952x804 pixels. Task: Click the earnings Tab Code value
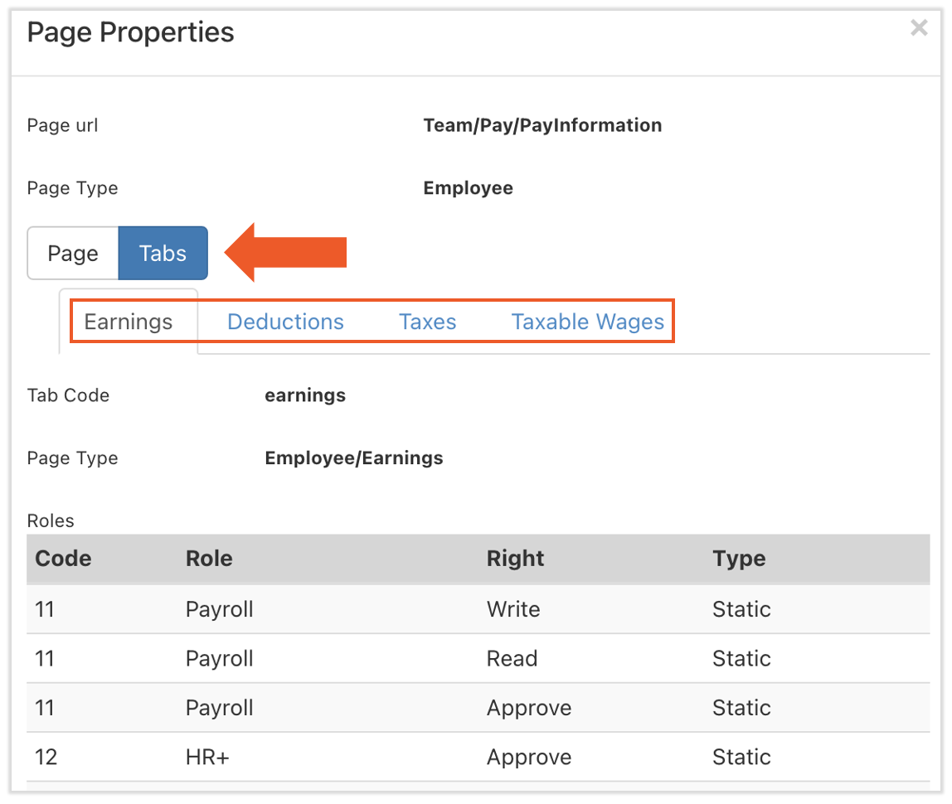(x=304, y=395)
